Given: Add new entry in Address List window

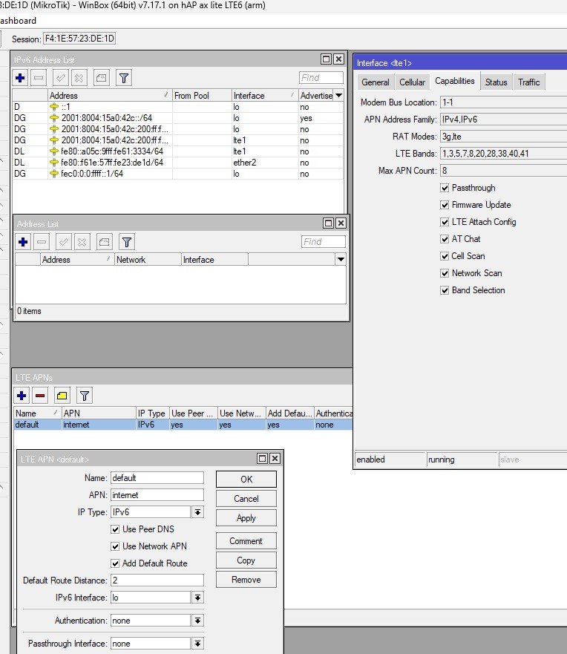Looking at the screenshot, I should tap(23, 242).
